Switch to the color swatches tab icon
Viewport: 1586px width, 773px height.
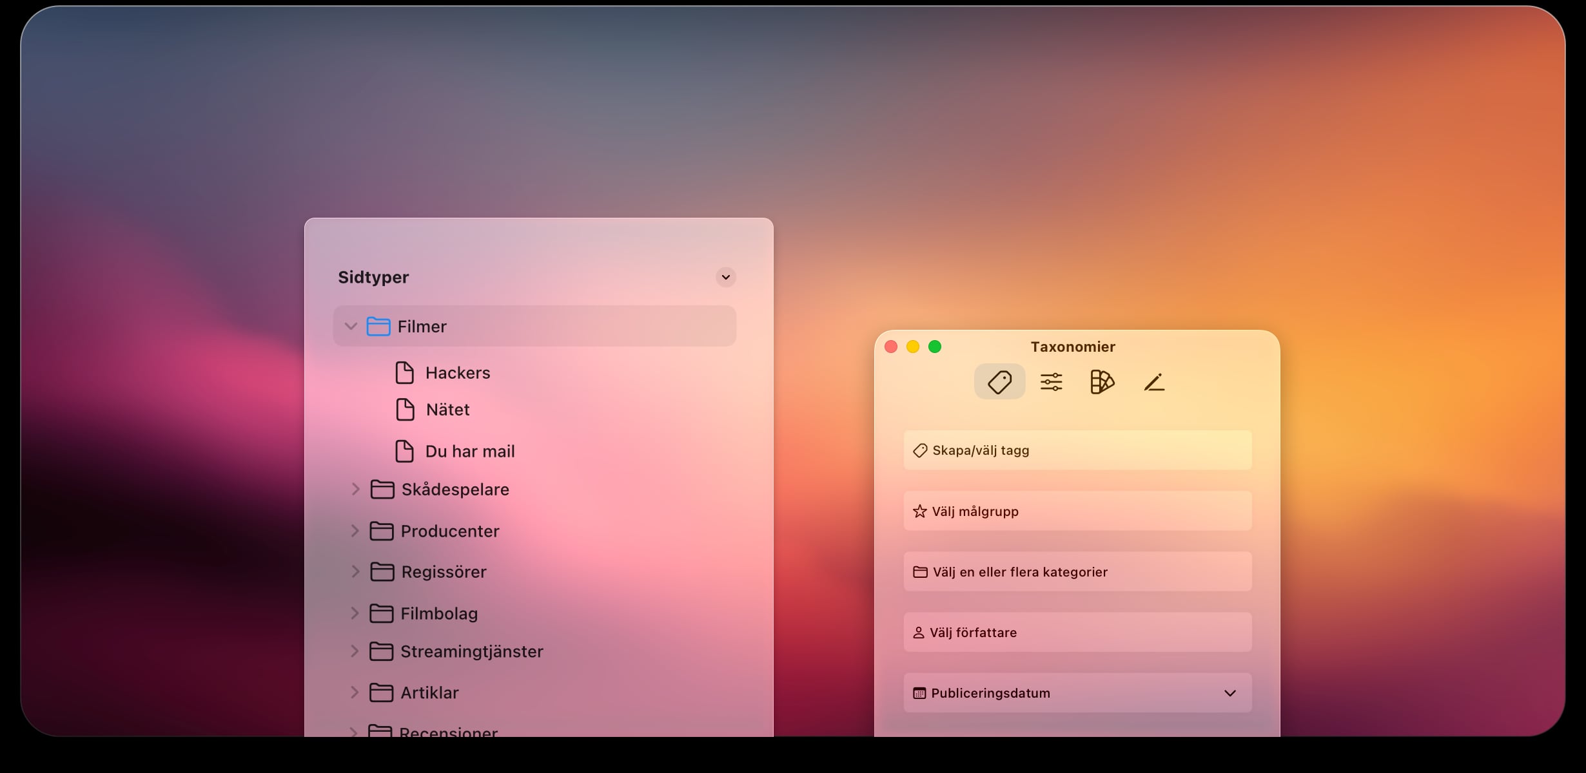click(x=1102, y=382)
